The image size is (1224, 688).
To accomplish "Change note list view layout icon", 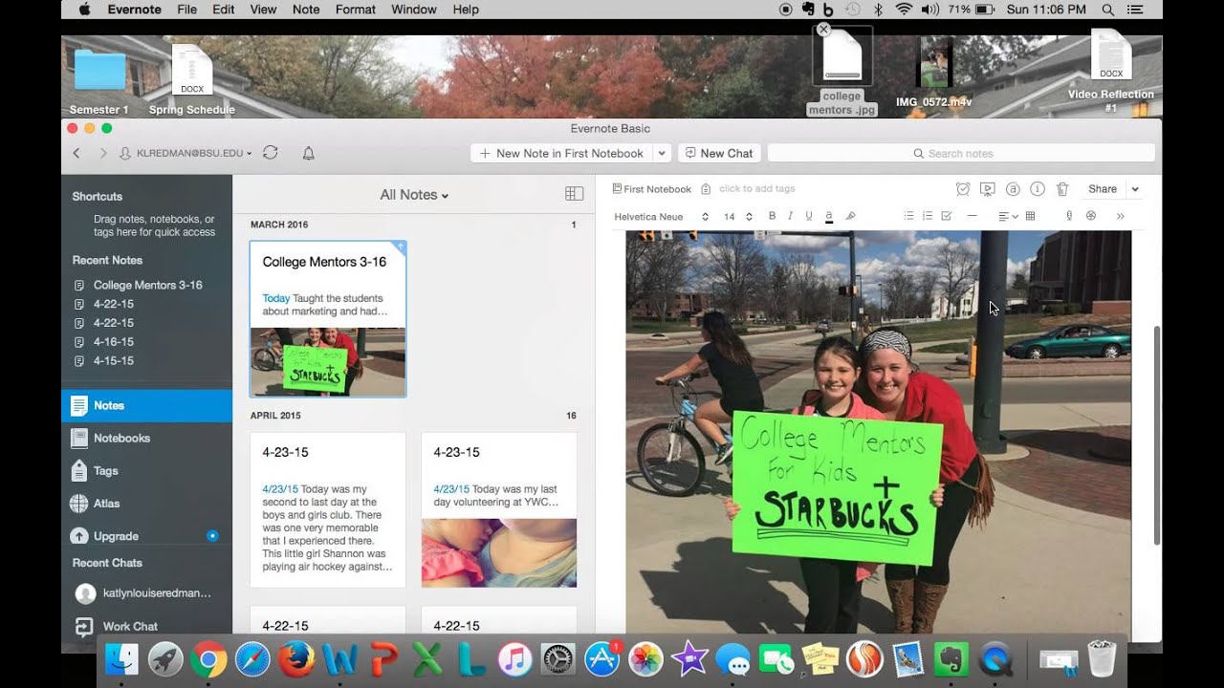I will [x=574, y=194].
